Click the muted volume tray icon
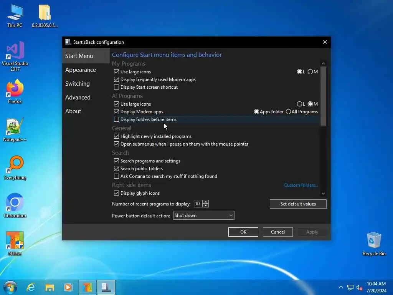393x295 pixels. (359, 287)
